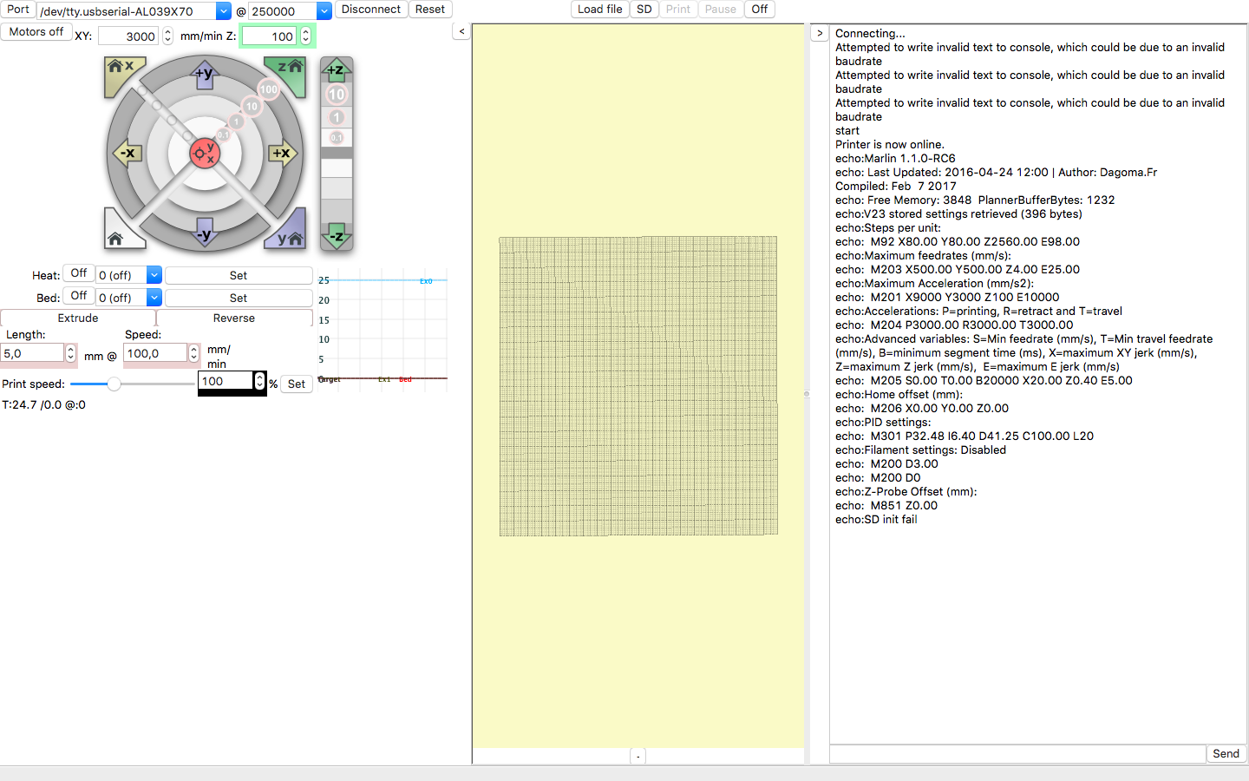Image resolution: width=1249 pixels, height=781 pixels.
Task: Open the serial port dropdown
Action: 223,11
